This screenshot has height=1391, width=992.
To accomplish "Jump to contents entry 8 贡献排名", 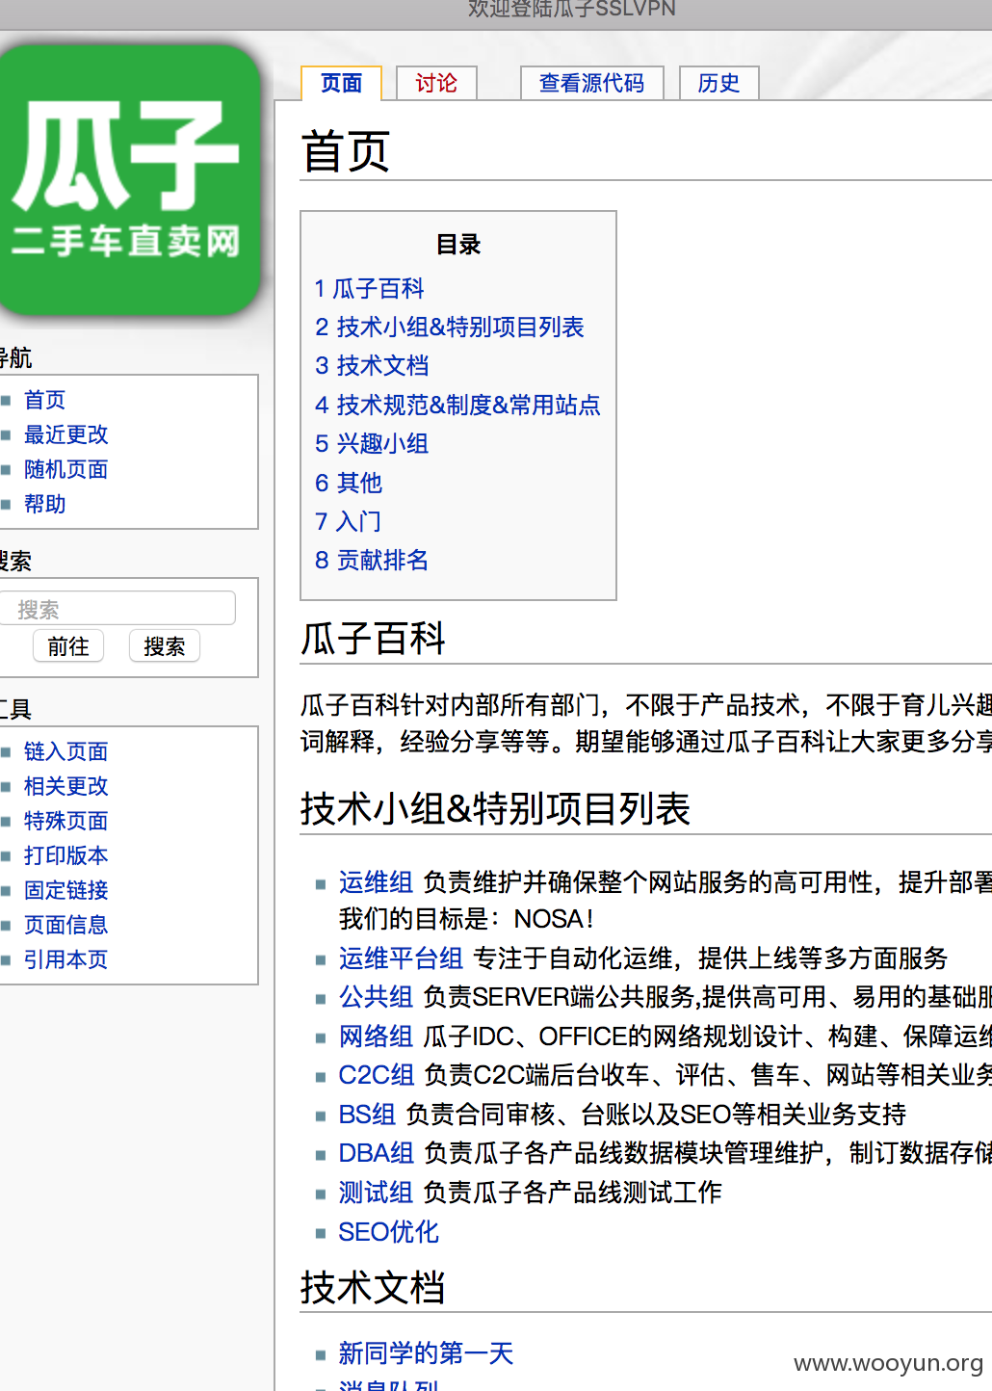I will tap(372, 560).
